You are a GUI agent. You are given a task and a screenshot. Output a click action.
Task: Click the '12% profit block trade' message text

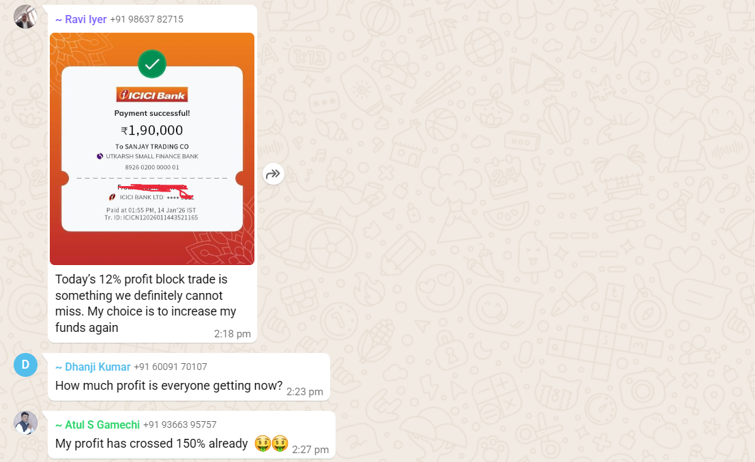coord(145,303)
